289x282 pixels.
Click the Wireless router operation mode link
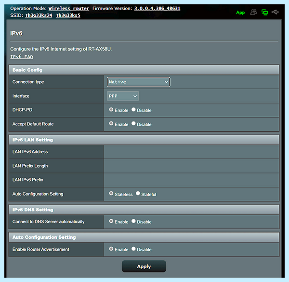coord(69,9)
